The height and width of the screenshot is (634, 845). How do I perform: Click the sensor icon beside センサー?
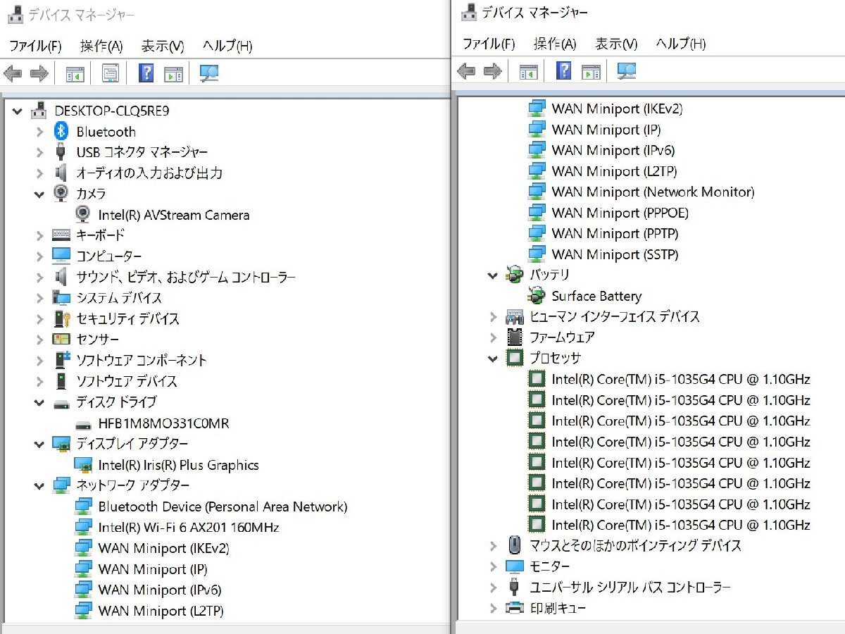(x=61, y=339)
